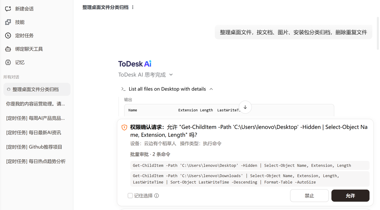The height and width of the screenshot is (210, 380).
Task: Click the 输出 label
Action: pos(128,100)
